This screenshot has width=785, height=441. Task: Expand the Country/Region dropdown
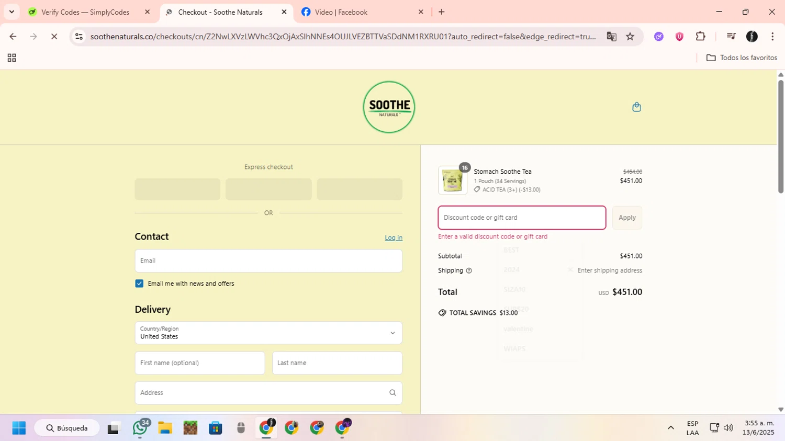pos(268,333)
